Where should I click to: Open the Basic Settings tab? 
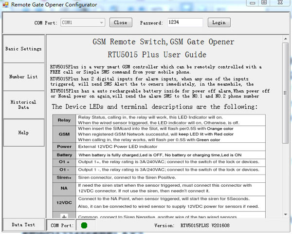pos(24,49)
